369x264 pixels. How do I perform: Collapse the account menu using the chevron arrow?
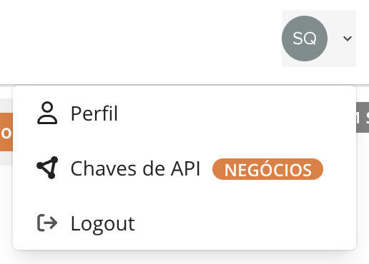pos(348,39)
